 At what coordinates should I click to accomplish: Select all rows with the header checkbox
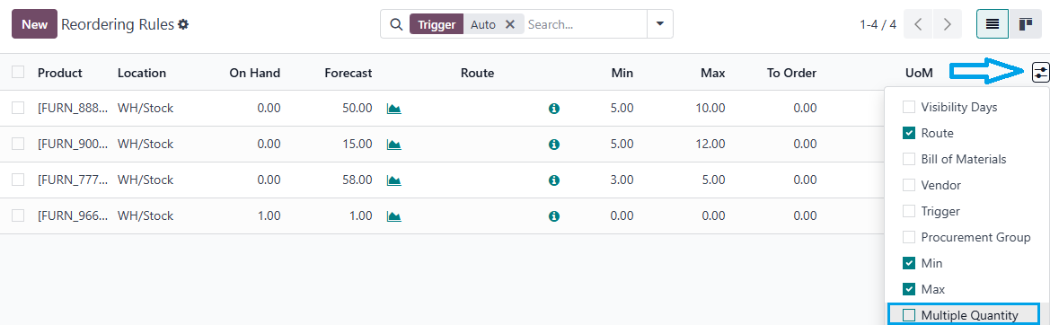tap(18, 72)
